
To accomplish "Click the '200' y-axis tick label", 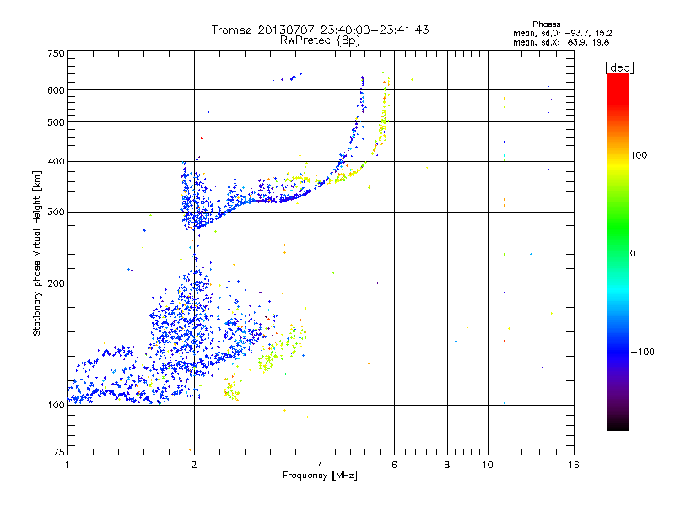I will (56, 283).
